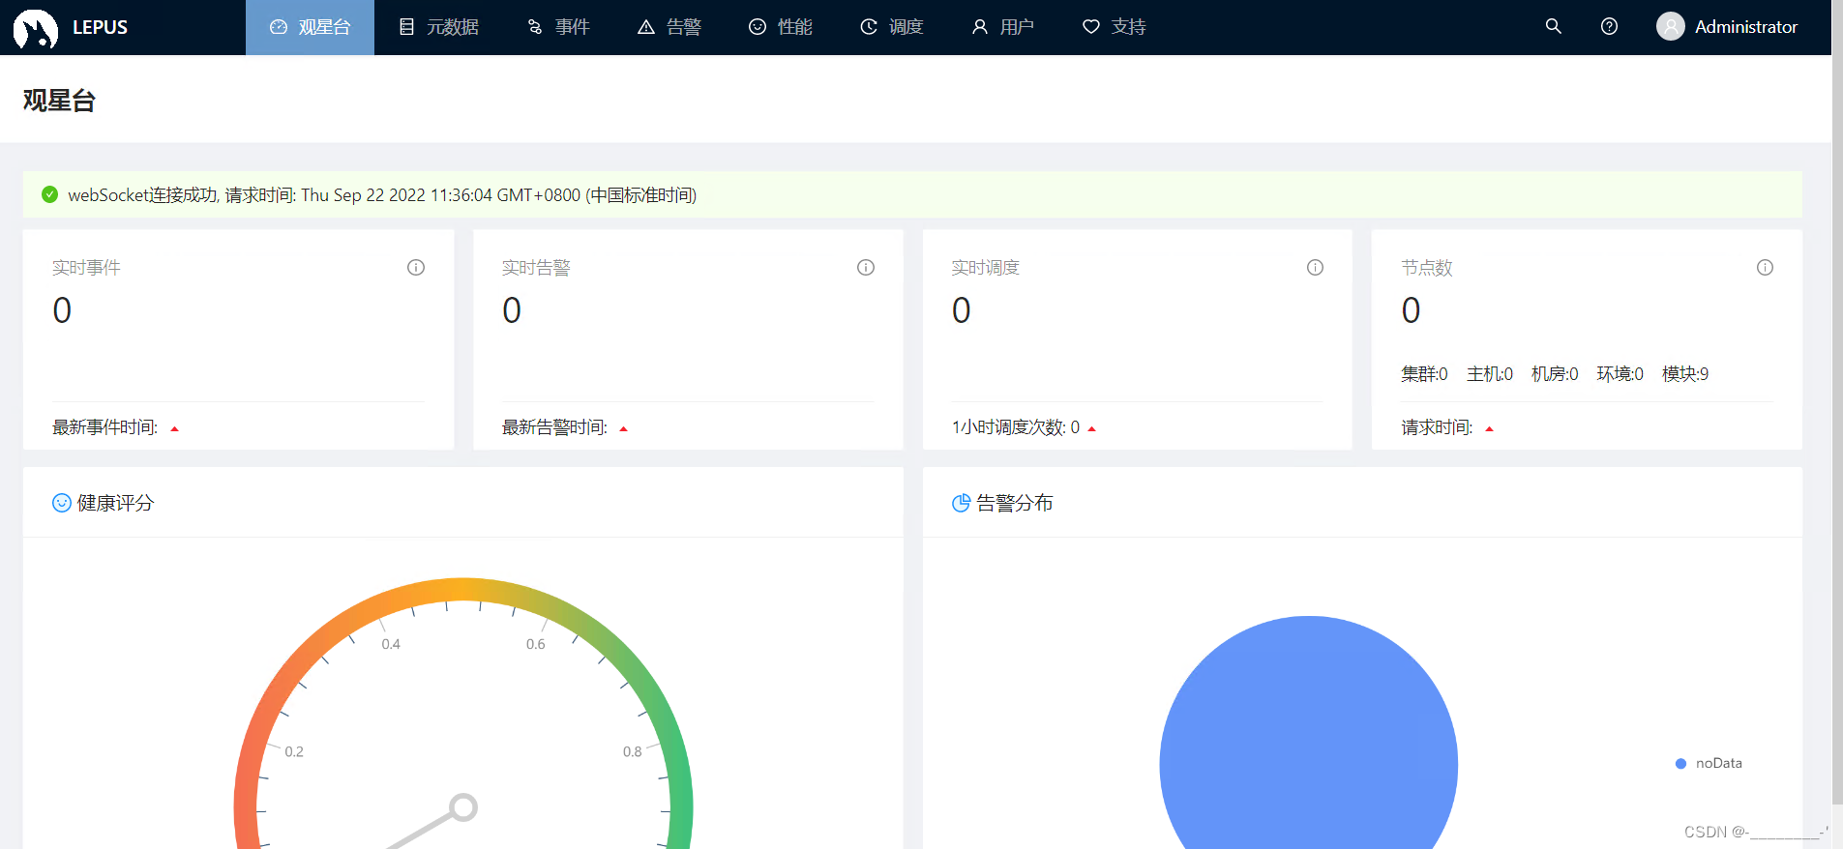Image resolution: width=1843 pixels, height=849 pixels.
Task: Click the 健康评分 smiley icon
Action: pyautogui.click(x=62, y=503)
